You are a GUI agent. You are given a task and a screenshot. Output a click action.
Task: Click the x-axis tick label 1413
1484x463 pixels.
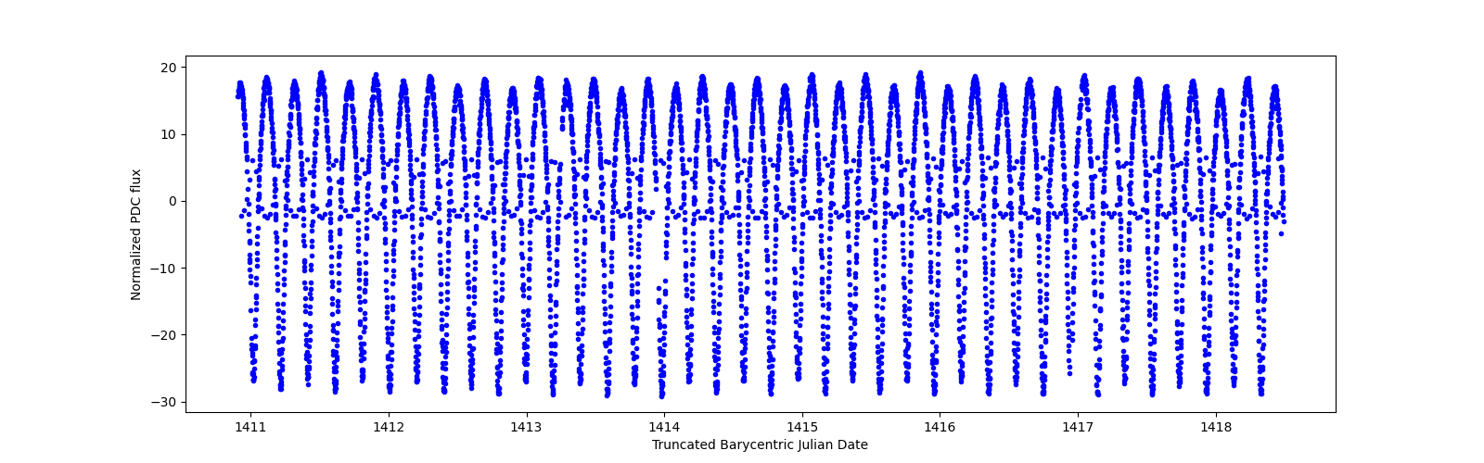pyautogui.click(x=527, y=427)
